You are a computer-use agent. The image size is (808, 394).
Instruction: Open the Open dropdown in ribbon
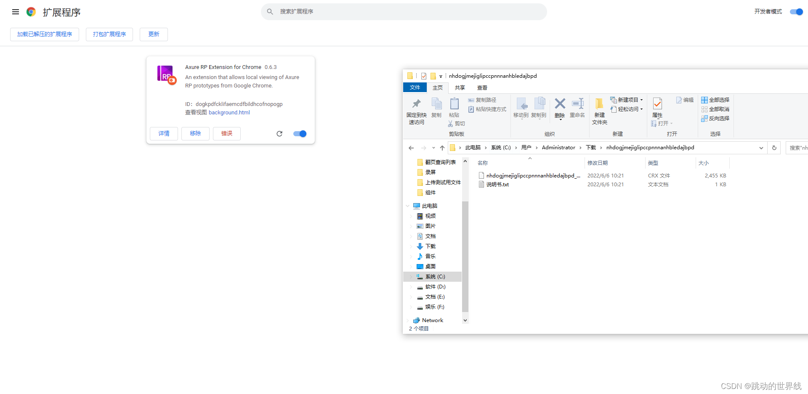click(x=662, y=124)
